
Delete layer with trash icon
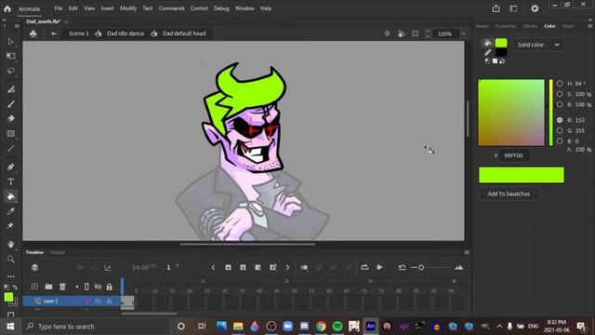(x=62, y=287)
